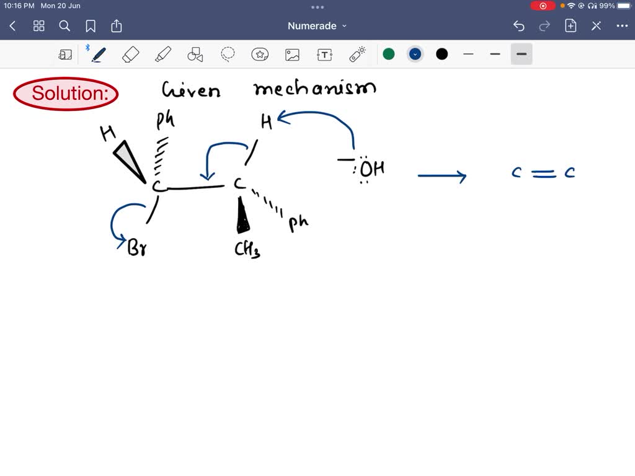Open the share sheet
The image size is (635, 476).
(x=117, y=25)
